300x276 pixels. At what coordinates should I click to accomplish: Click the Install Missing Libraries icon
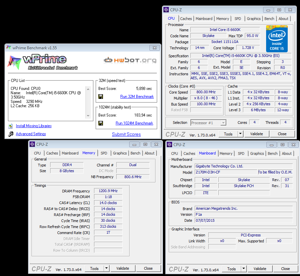tap(11, 126)
